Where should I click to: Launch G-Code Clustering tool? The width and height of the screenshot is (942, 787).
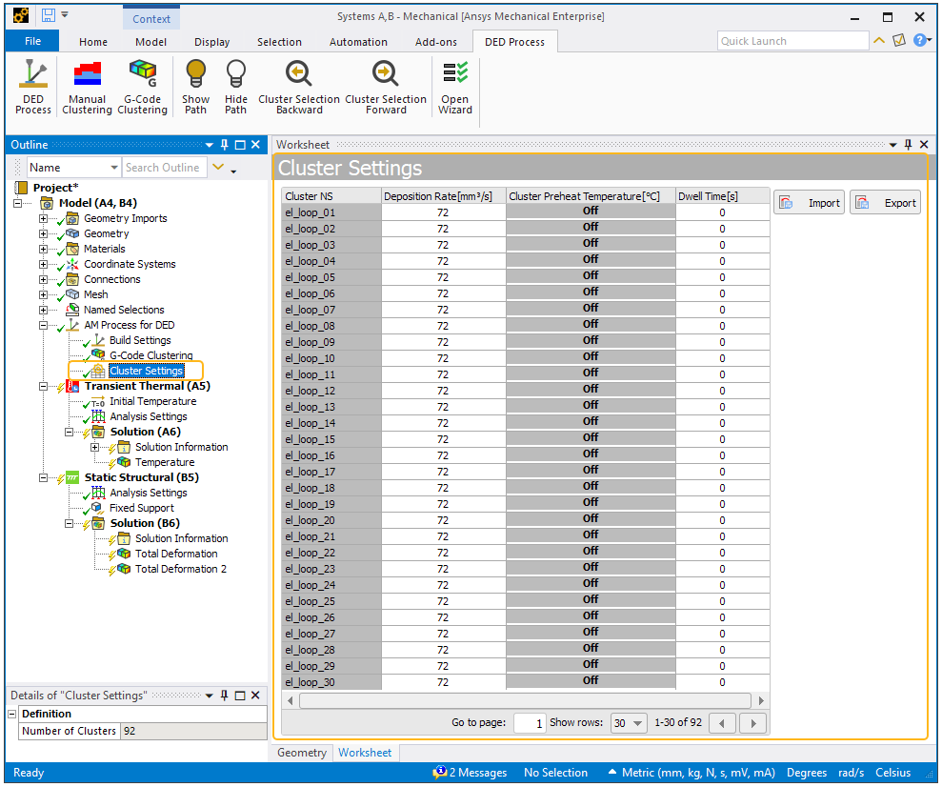tap(142, 87)
